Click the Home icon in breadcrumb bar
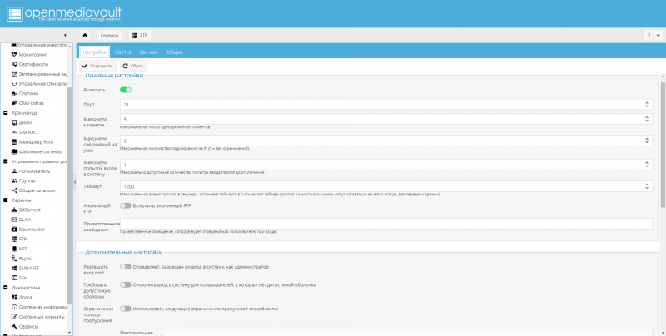 coord(85,36)
